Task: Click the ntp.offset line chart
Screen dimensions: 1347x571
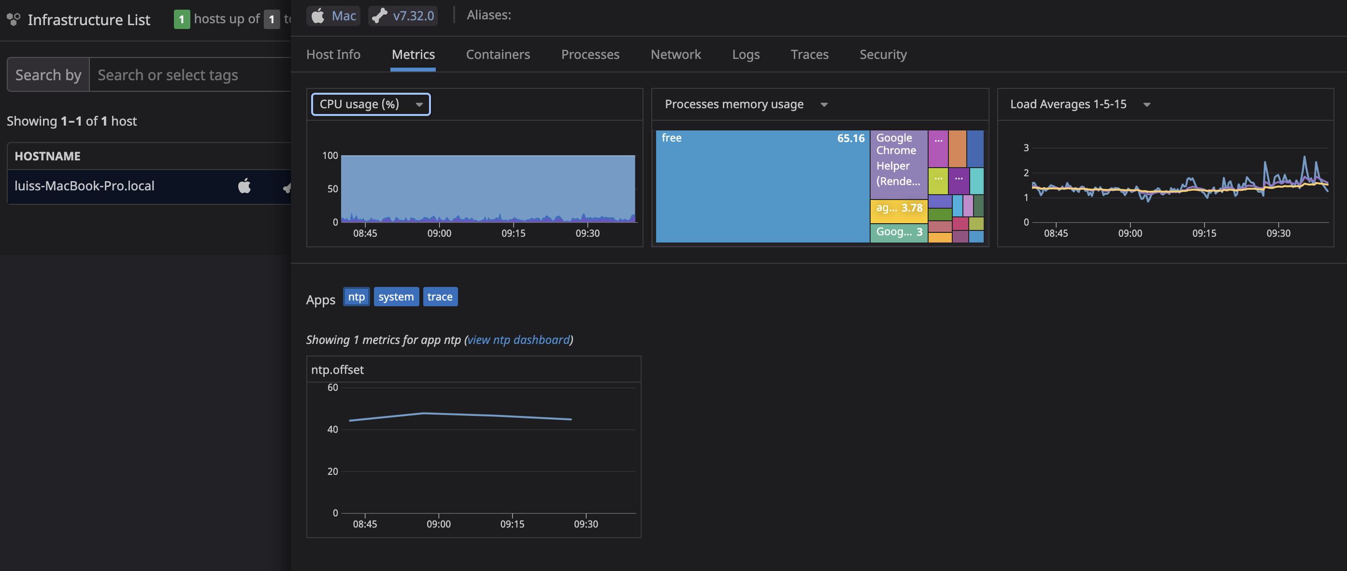Action: (x=488, y=450)
